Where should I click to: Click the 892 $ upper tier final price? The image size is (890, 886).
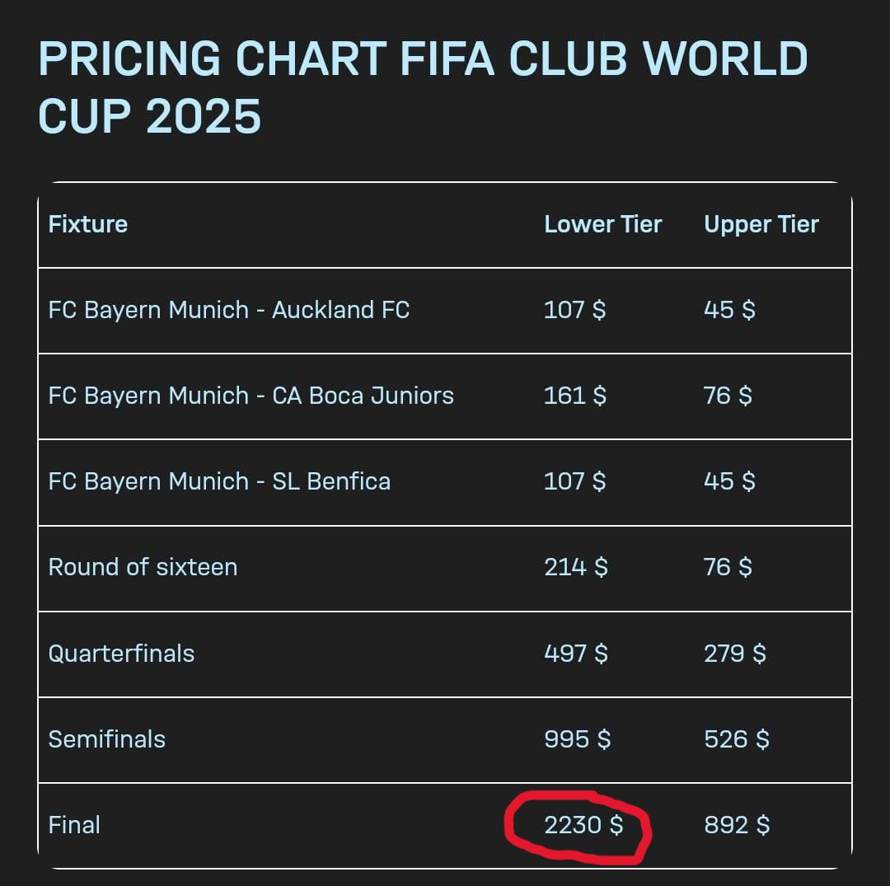point(737,825)
